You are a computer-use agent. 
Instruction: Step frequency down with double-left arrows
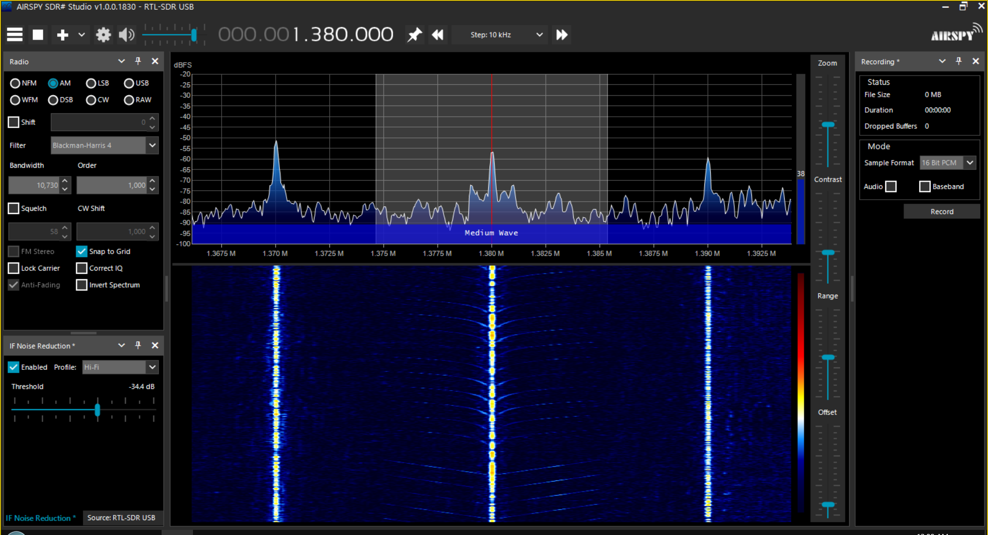coord(438,34)
